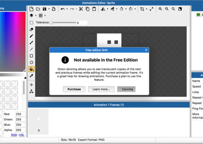The height and width of the screenshot is (144, 203).
Task: Click the Name property row
Action: pos(197,81)
